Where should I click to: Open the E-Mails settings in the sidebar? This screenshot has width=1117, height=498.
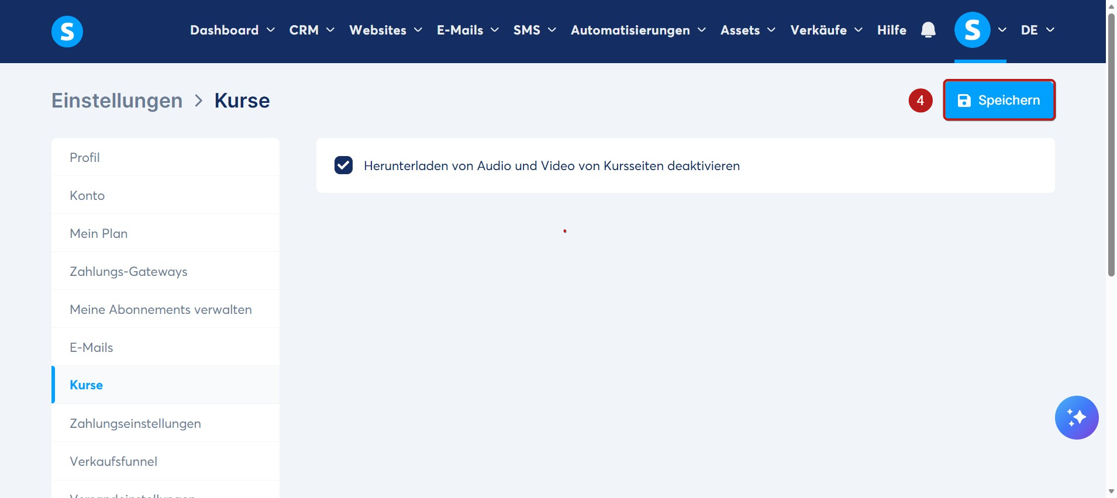point(166,347)
